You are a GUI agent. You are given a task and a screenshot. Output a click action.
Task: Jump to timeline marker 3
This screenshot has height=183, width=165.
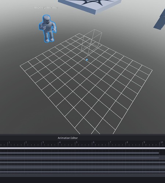pos(43,142)
